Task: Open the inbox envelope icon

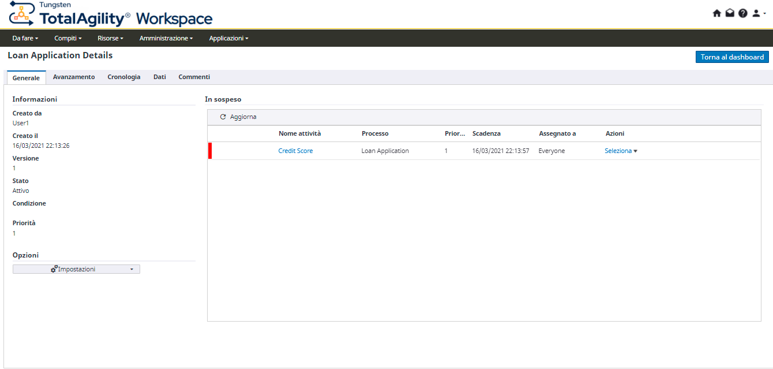Action: tap(730, 13)
